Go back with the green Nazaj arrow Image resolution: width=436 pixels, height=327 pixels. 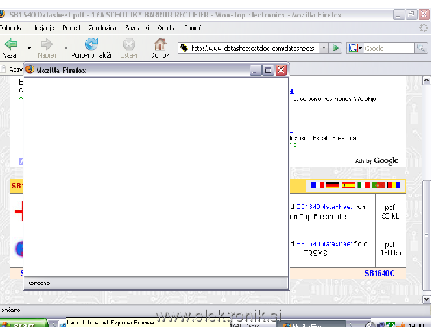tap(10, 44)
